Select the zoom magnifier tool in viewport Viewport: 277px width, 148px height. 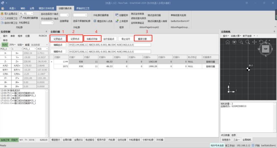(247, 42)
